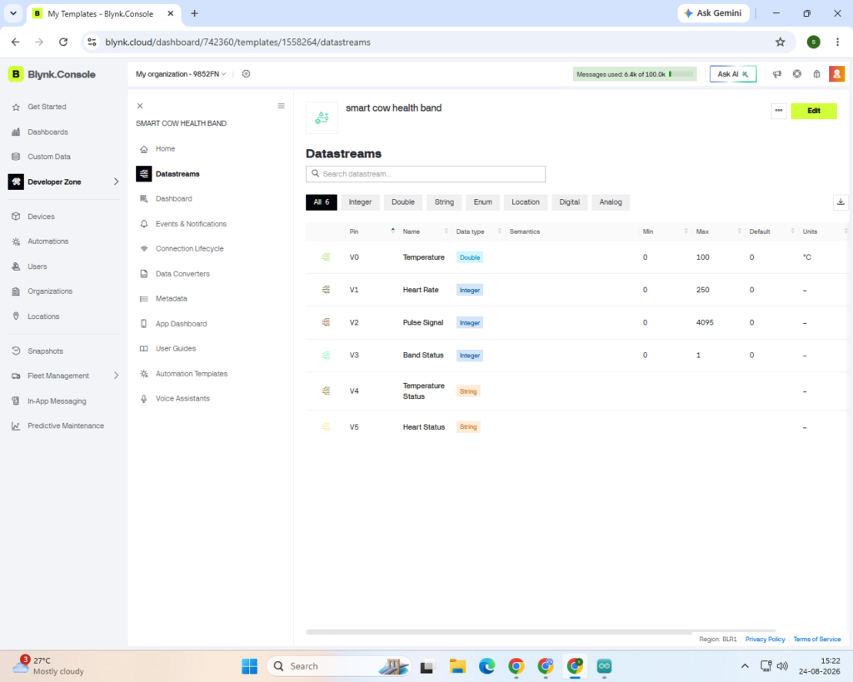Bookmark page with star icon
This screenshot has width=853, height=682.
pos(780,42)
